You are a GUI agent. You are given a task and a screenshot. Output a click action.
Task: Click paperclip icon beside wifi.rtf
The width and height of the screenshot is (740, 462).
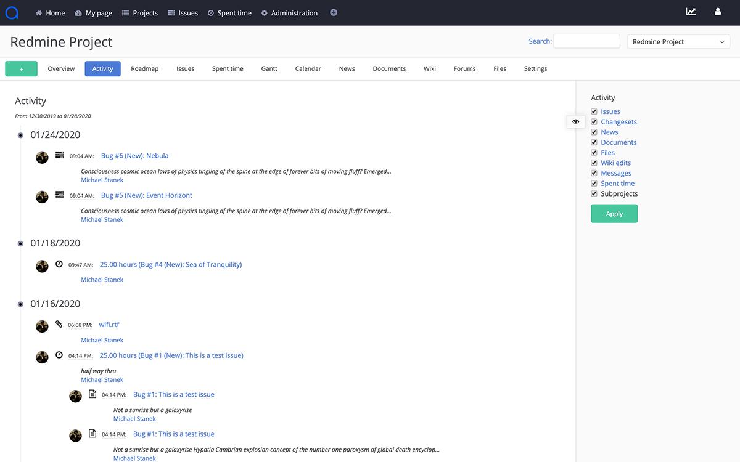coord(59,324)
